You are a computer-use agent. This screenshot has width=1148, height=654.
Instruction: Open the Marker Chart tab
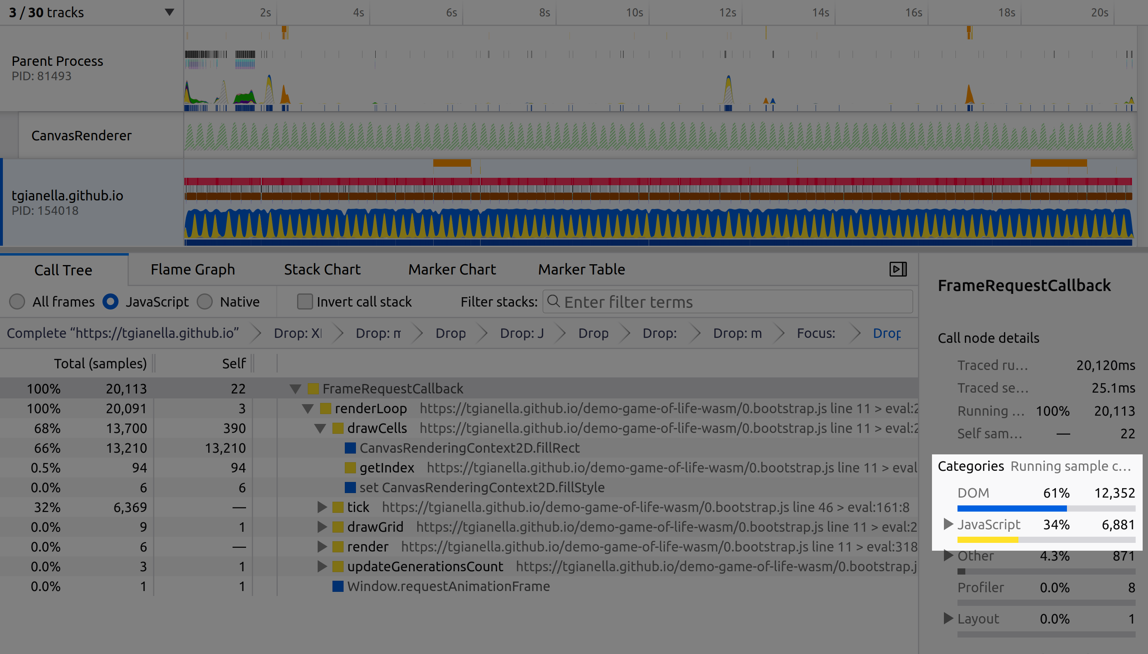(452, 269)
